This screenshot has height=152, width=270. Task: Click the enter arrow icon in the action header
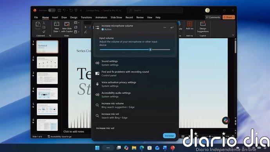coord(172,27)
